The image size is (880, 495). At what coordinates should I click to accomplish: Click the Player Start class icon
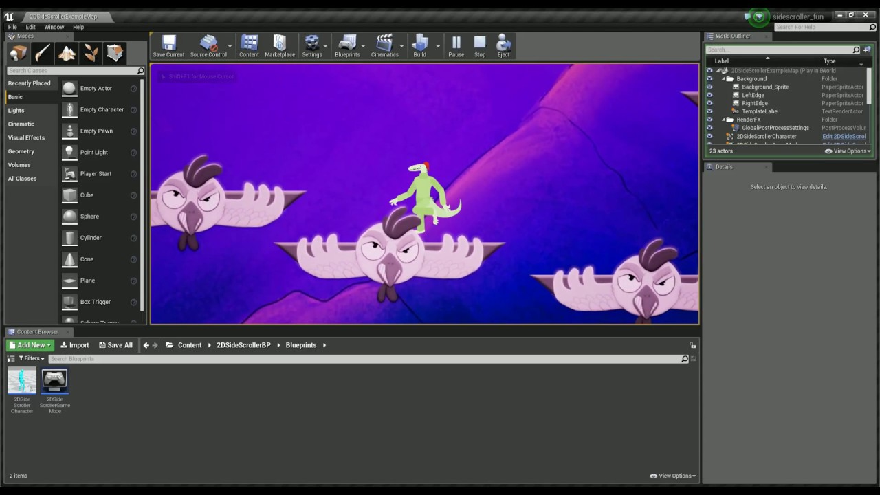pyautogui.click(x=69, y=173)
